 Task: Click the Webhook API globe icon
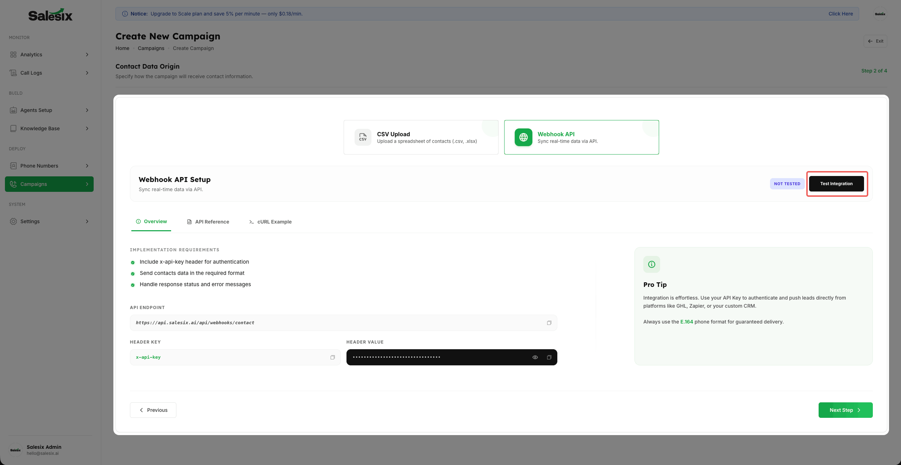pos(523,137)
